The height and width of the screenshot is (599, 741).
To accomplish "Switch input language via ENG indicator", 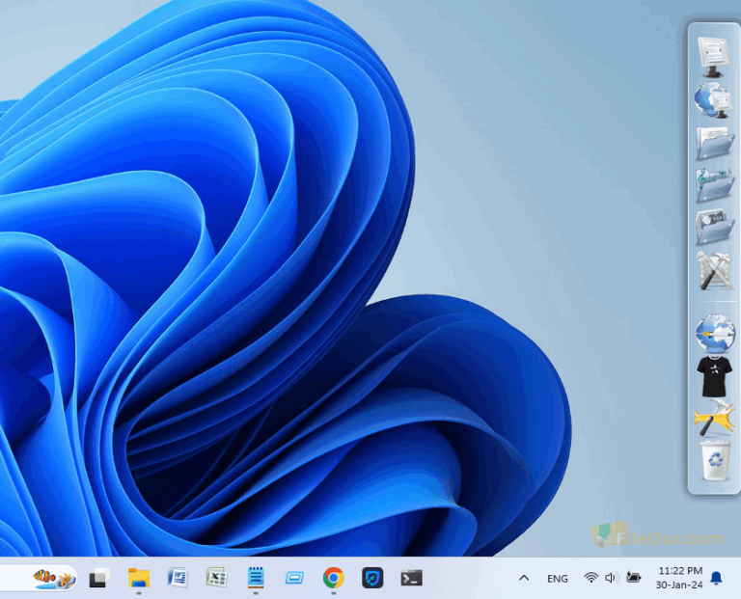I will [x=558, y=579].
